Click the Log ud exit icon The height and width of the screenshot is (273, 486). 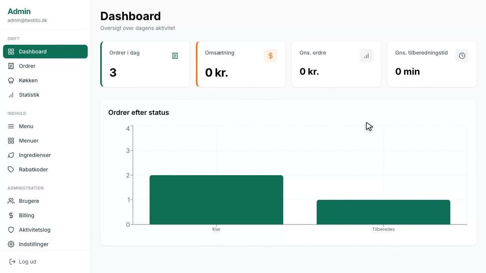pos(12,262)
